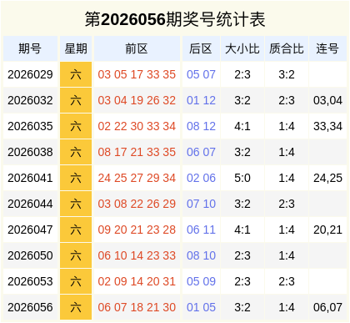The image size is (350, 323).
Task: Click prime ratio 1:4 in row 2026056
Action: pos(287,307)
